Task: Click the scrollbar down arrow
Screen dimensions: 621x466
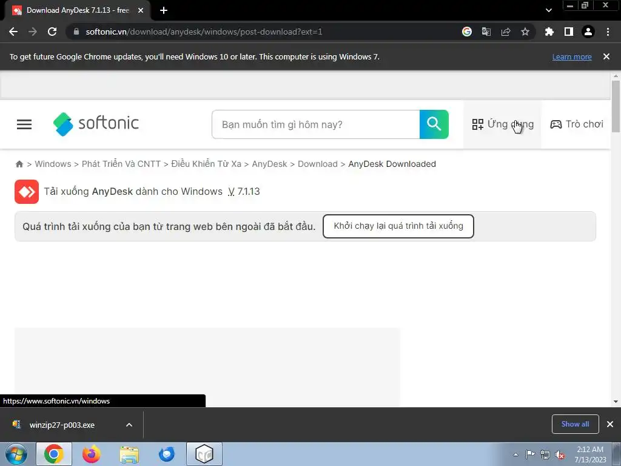Action: coord(616,402)
